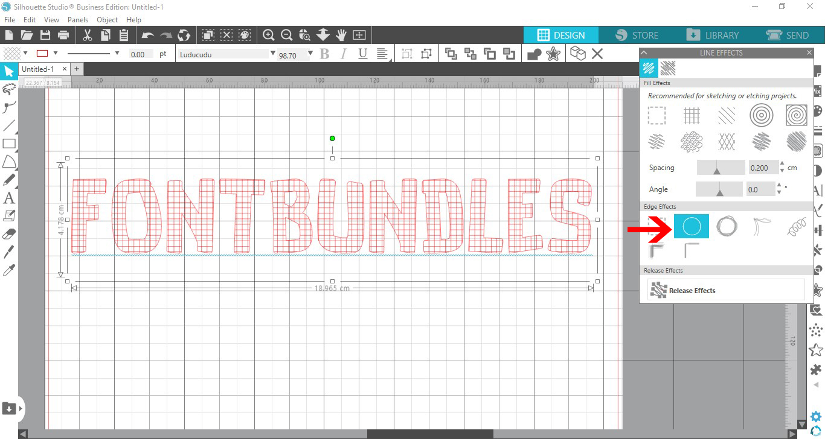Open the line style dropdown arrow

point(117,53)
